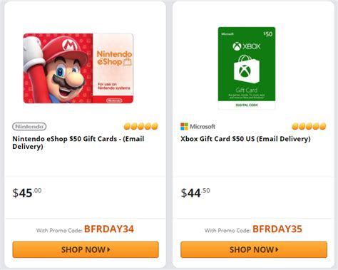Open the green Xbox gift card image

pos(247,68)
